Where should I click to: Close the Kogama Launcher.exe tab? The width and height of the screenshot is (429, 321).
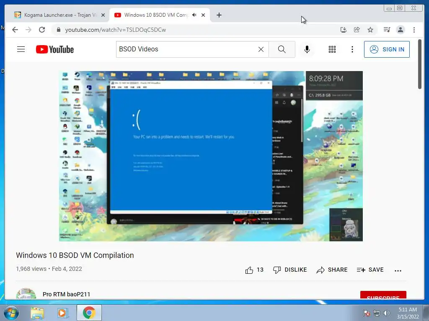tap(103, 15)
